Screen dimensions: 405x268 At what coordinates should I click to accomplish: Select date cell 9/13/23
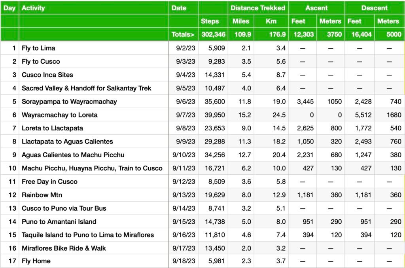pos(184,195)
